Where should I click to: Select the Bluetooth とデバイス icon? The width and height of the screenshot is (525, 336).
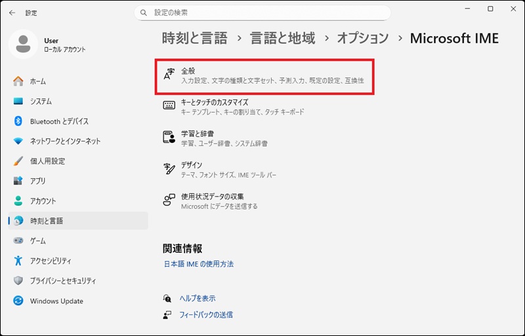point(18,121)
